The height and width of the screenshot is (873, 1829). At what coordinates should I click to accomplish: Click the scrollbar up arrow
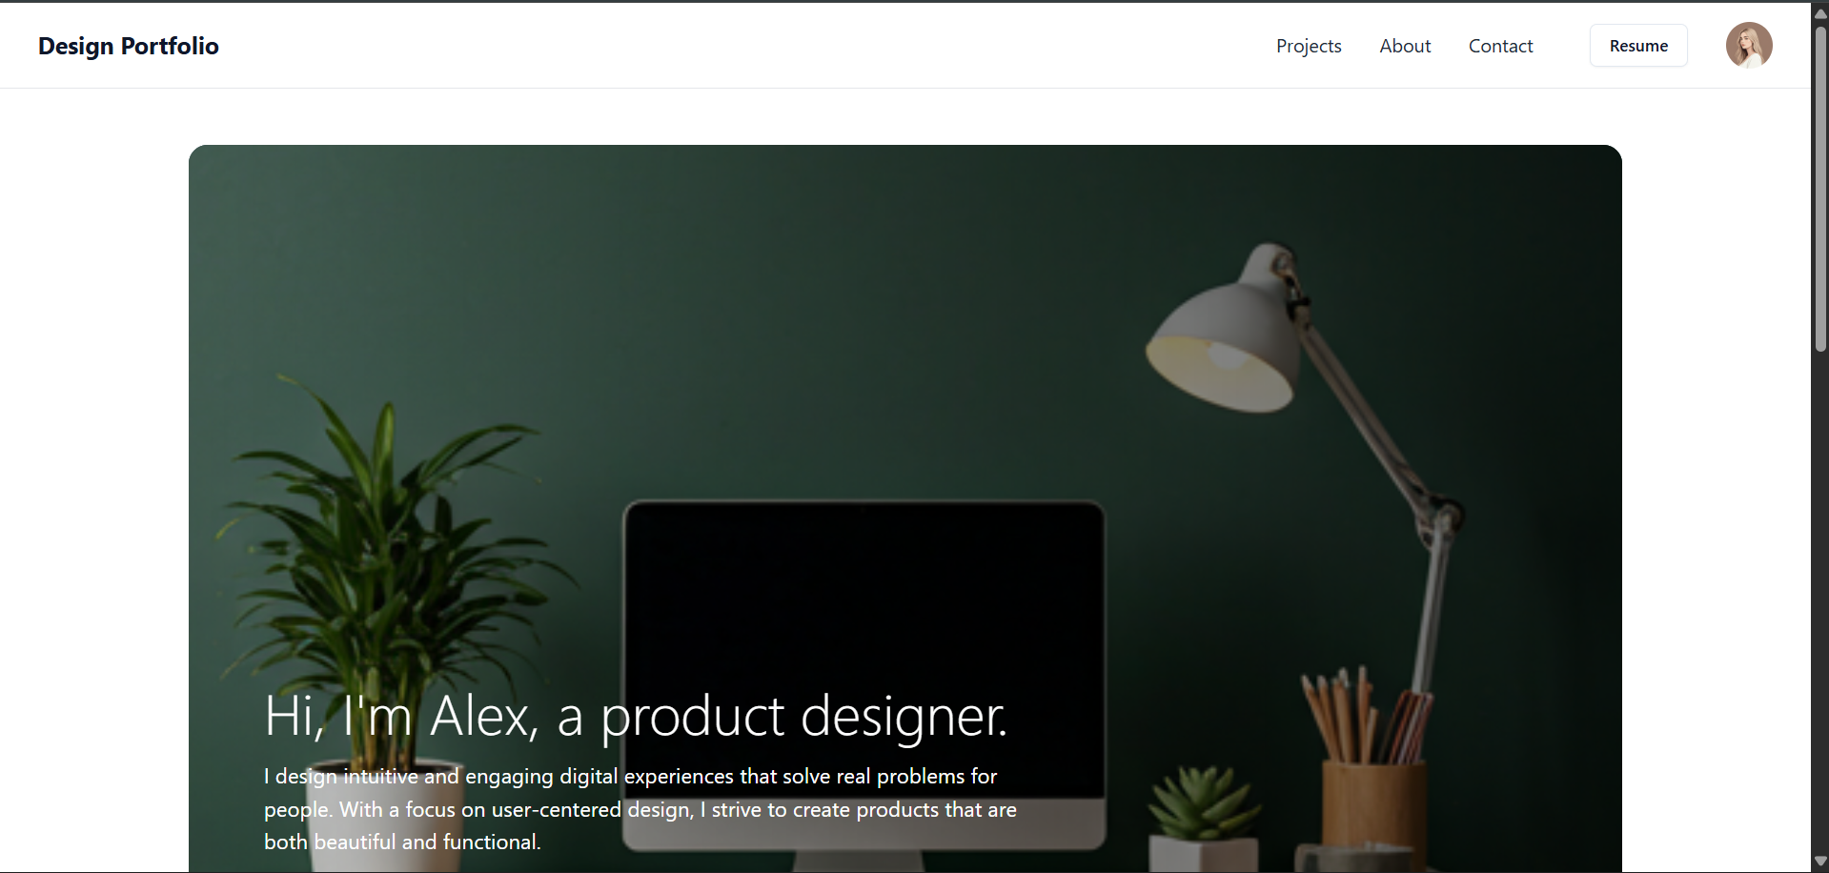click(1820, 13)
